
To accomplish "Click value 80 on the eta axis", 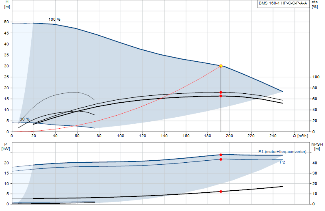I will point(314,88).
